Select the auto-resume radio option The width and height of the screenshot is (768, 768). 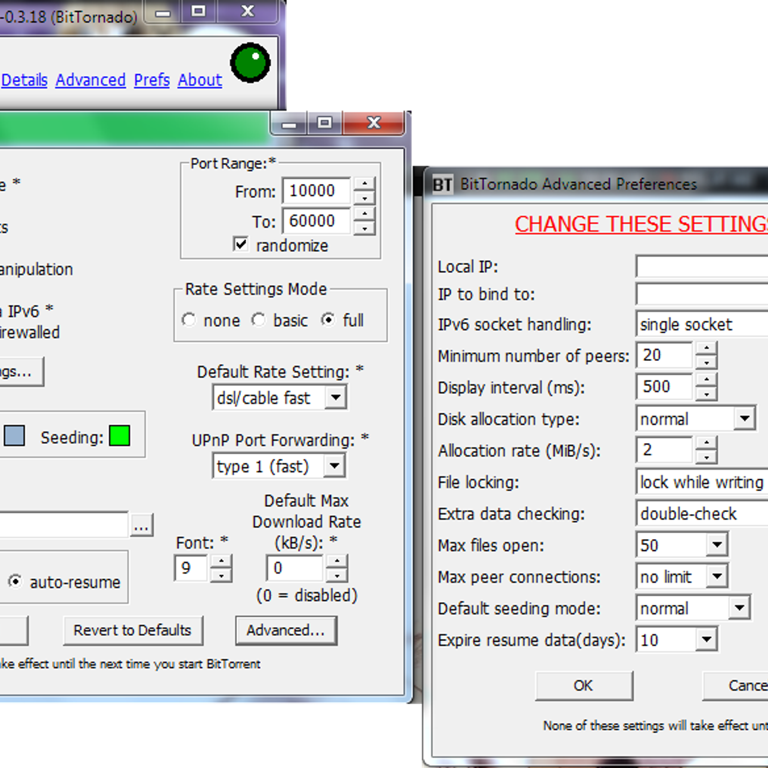tap(15, 582)
